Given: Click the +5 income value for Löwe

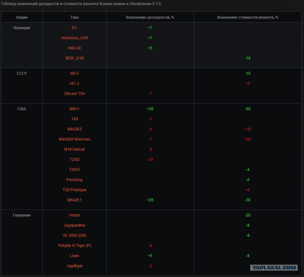Looking at the screenshot, I should point(150,255).
